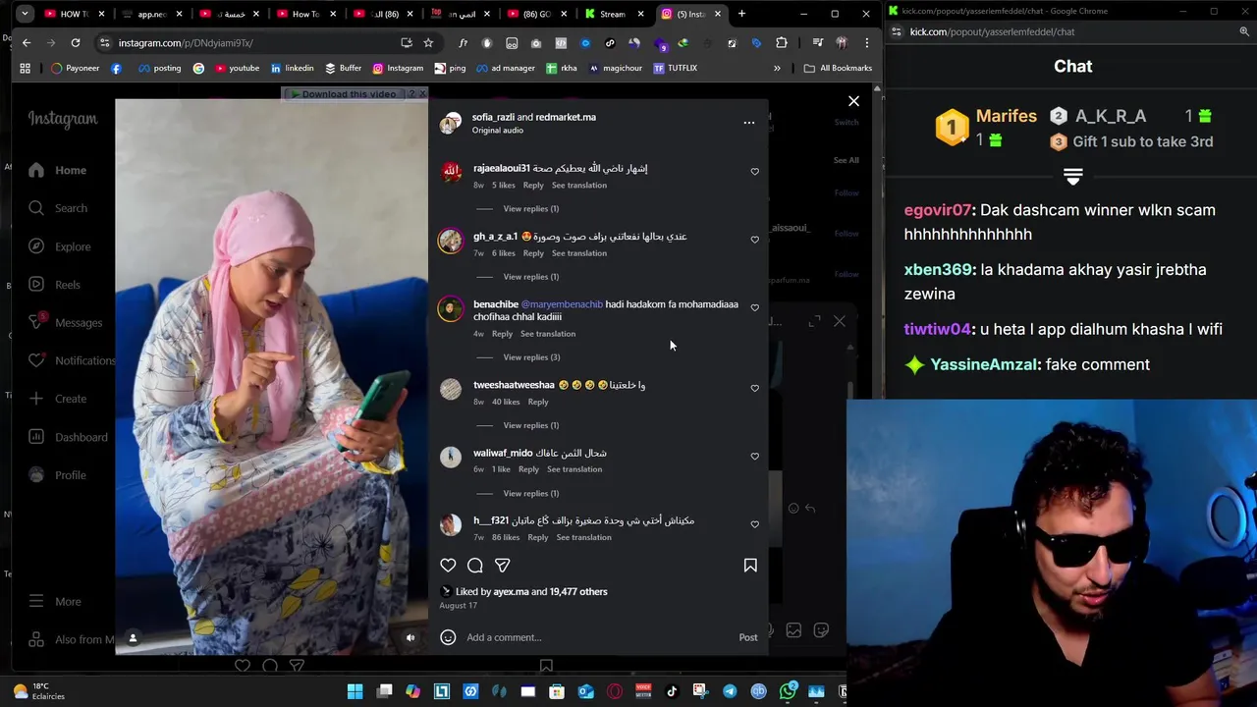This screenshot has height=707, width=1257.
Task: Share the post with paper plane icon
Action: coord(502,566)
